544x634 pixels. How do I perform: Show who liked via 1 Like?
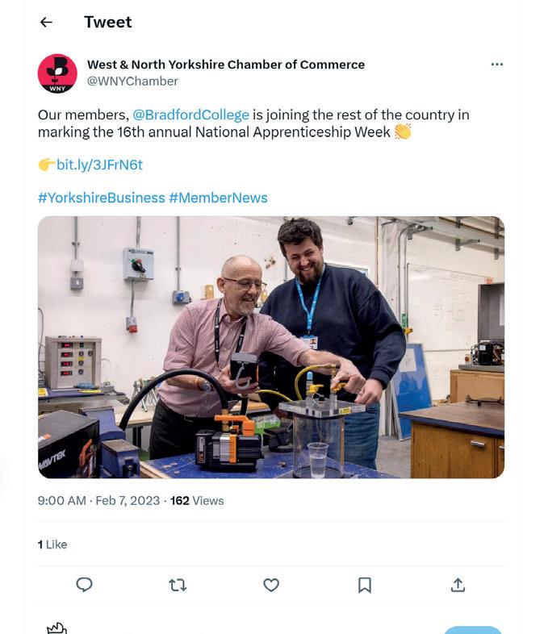52,544
